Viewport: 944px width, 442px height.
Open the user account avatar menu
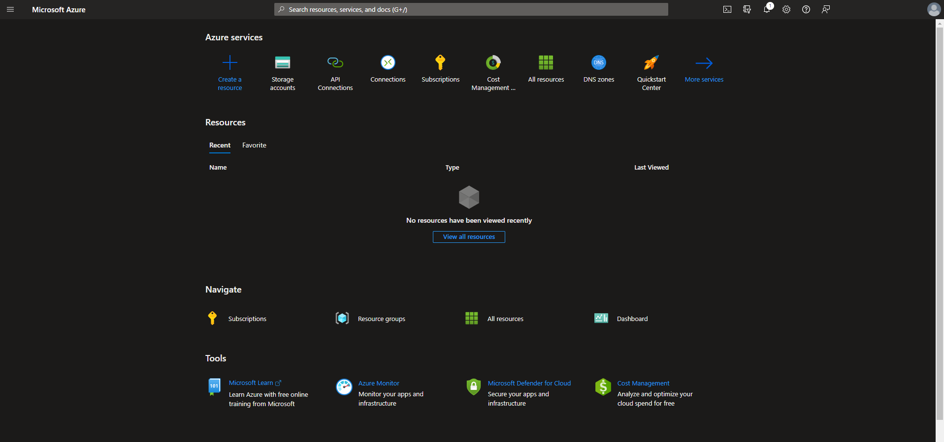(934, 9)
